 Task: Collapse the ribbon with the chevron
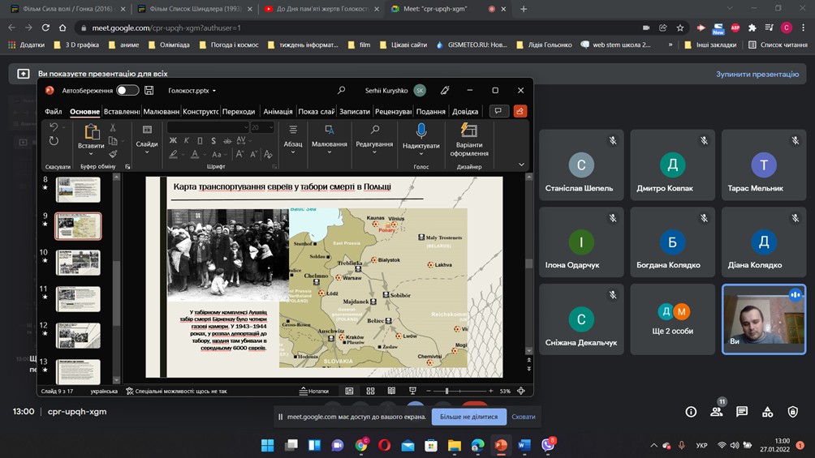[x=521, y=165]
